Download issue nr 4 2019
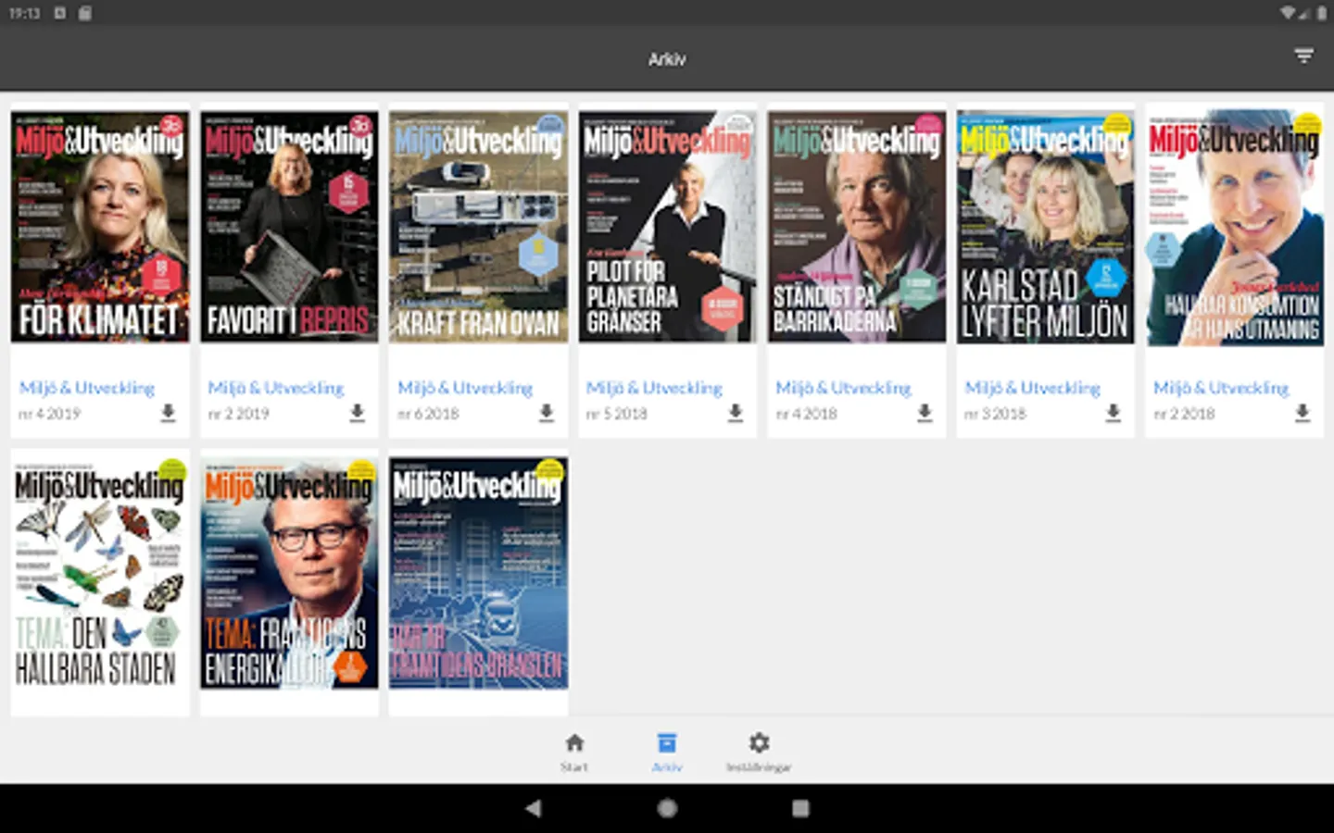The width and height of the screenshot is (1334, 833). click(168, 413)
